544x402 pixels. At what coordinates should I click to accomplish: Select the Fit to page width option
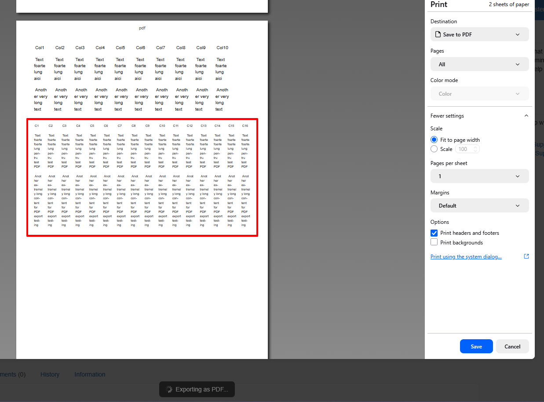[434, 140]
